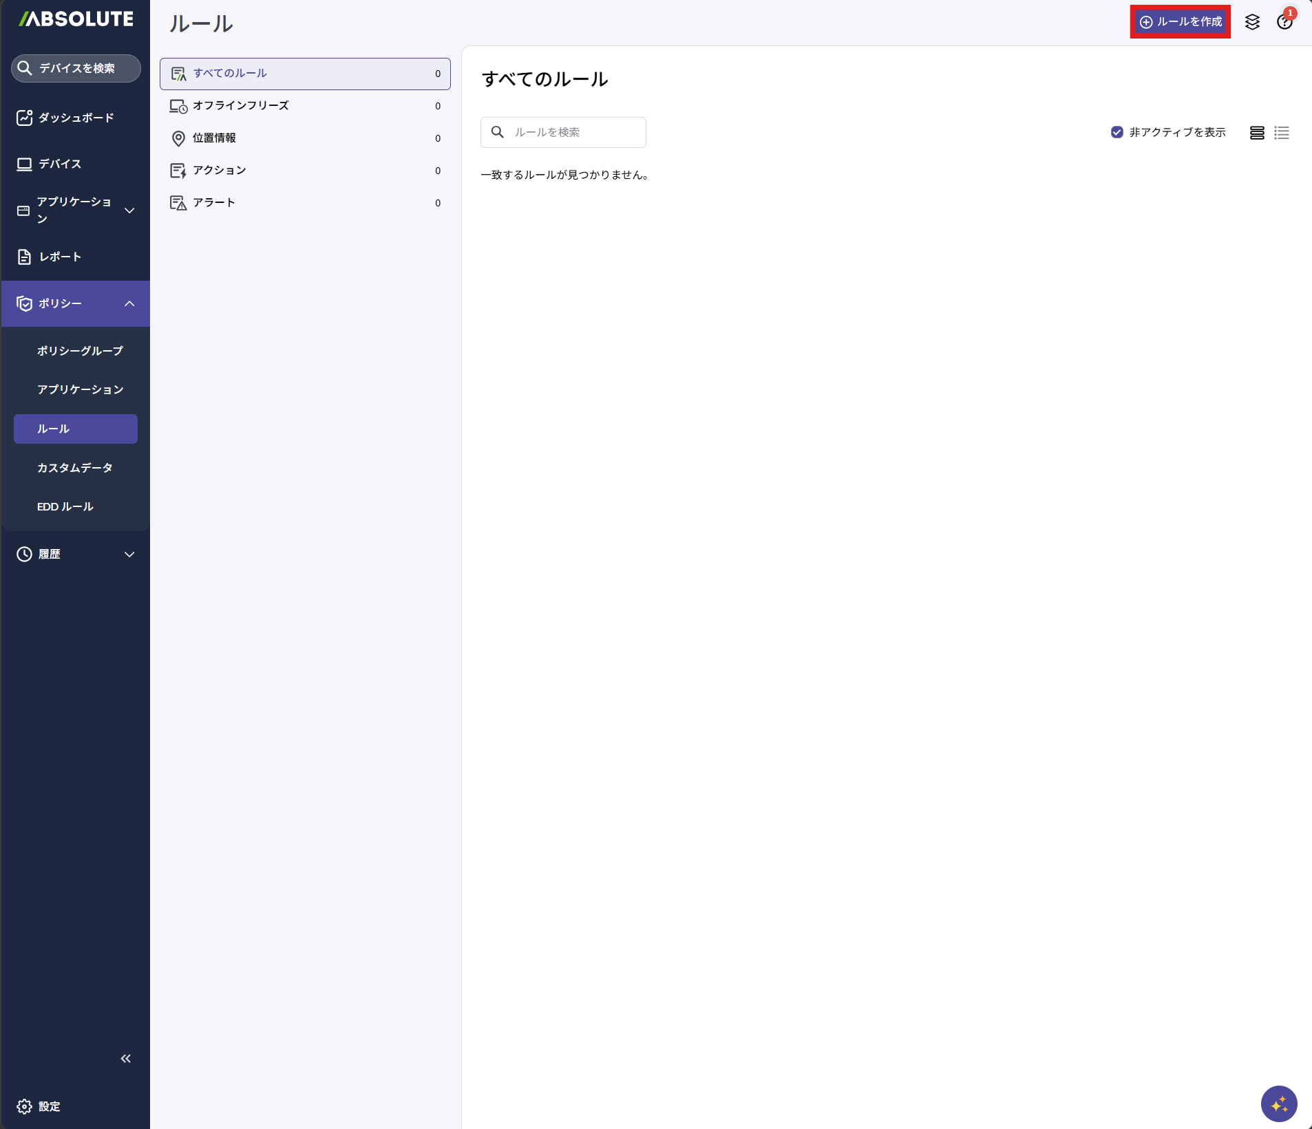The image size is (1312, 1129).
Task: Switch to card view layout icon
Action: (1257, 133)
